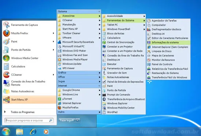The image size is (201, 136).
Task: Expand the Jogos group
Action: click(79, 81)
